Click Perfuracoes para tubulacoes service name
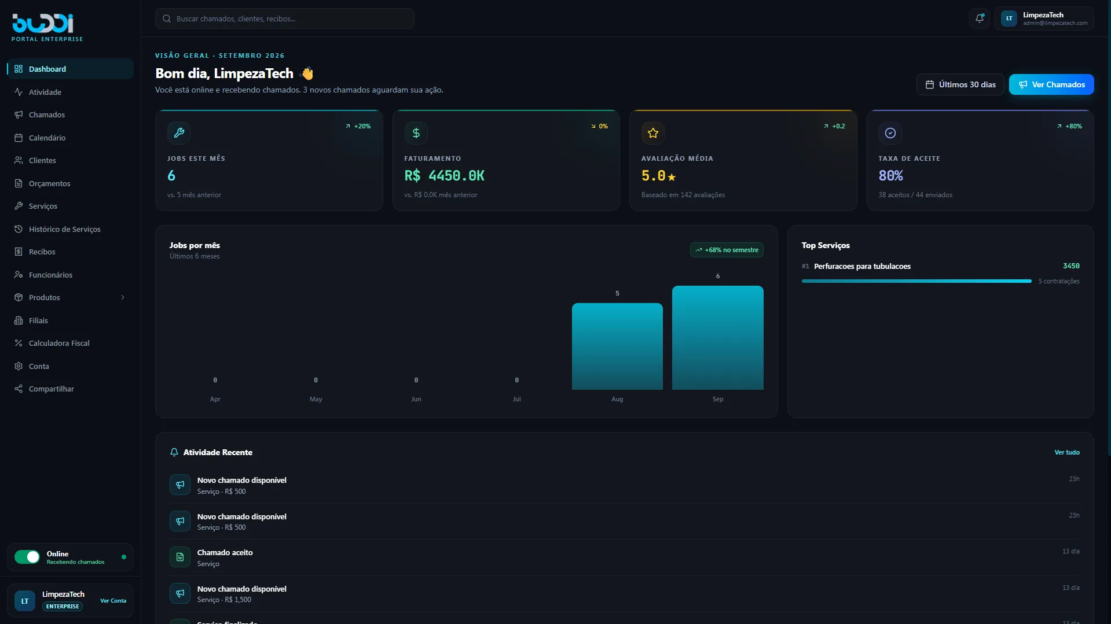The height and width of the screenshot is (624, 1111). [862, 266]
